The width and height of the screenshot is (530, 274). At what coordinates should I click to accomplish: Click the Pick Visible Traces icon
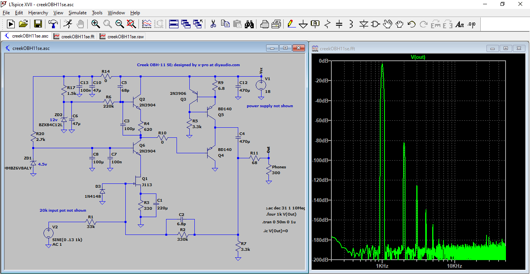coord(147,24)
